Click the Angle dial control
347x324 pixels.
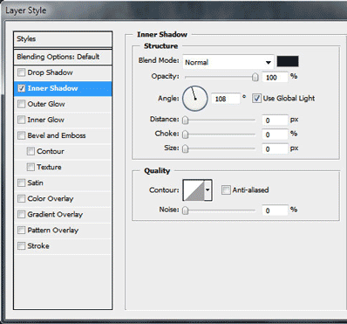click(x=195, y=99)
